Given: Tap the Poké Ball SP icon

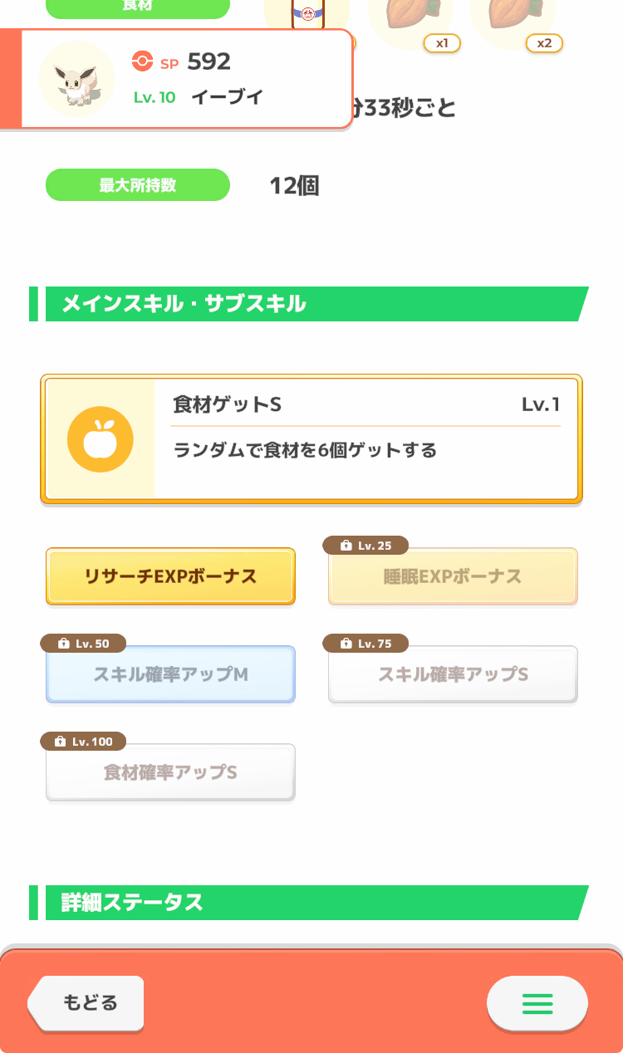Looking at the screenshot, I should click(142, 61).
